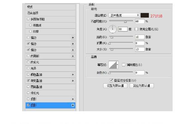Click the plus icon next to 内阴影
Image resolution: width=193 pixels, height=124 pixels.
pyautogui.click(x=73, y=56)
